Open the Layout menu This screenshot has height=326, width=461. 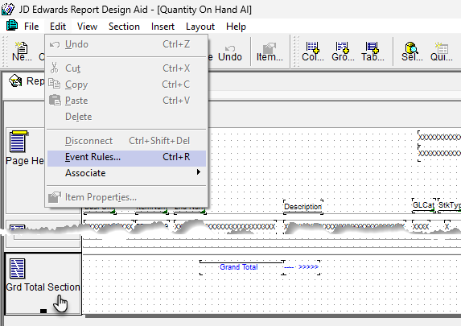point(200,27)
